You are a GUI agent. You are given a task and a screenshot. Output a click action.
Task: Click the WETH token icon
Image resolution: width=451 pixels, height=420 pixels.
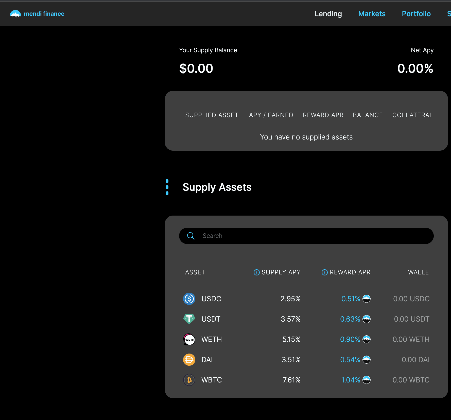[189, 339]
